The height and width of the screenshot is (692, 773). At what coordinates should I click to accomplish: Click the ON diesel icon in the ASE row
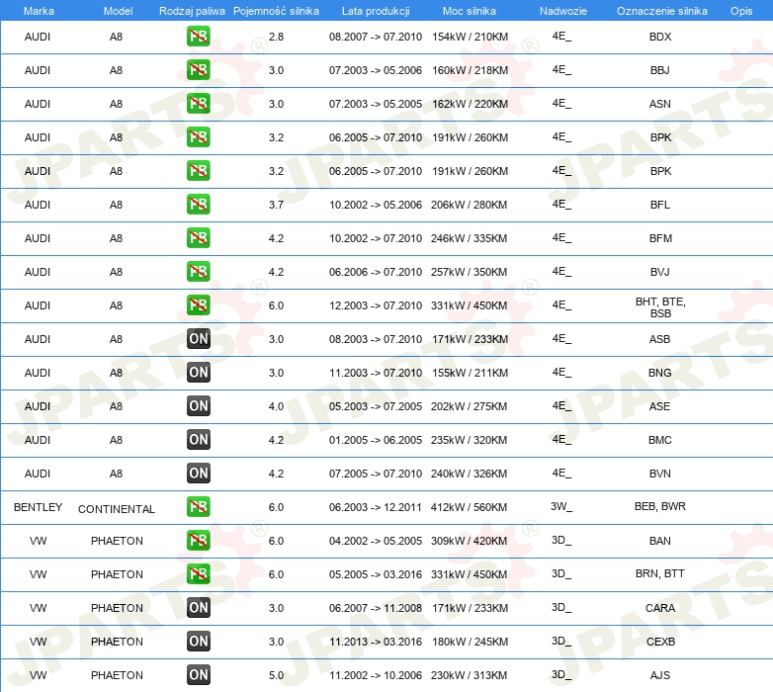[x=198, y=405]
